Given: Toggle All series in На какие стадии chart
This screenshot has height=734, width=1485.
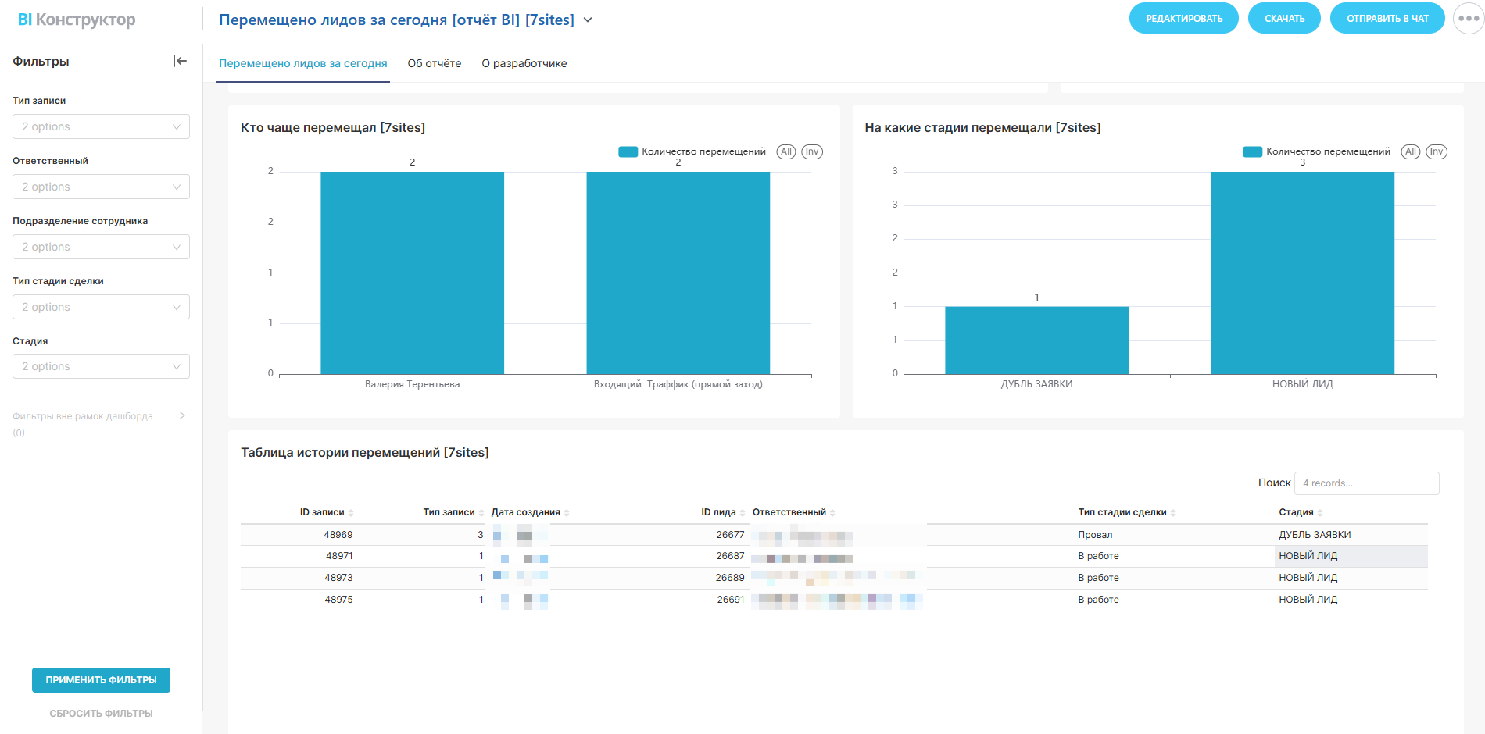Looking at the screenshot, I should [1410, 151].
